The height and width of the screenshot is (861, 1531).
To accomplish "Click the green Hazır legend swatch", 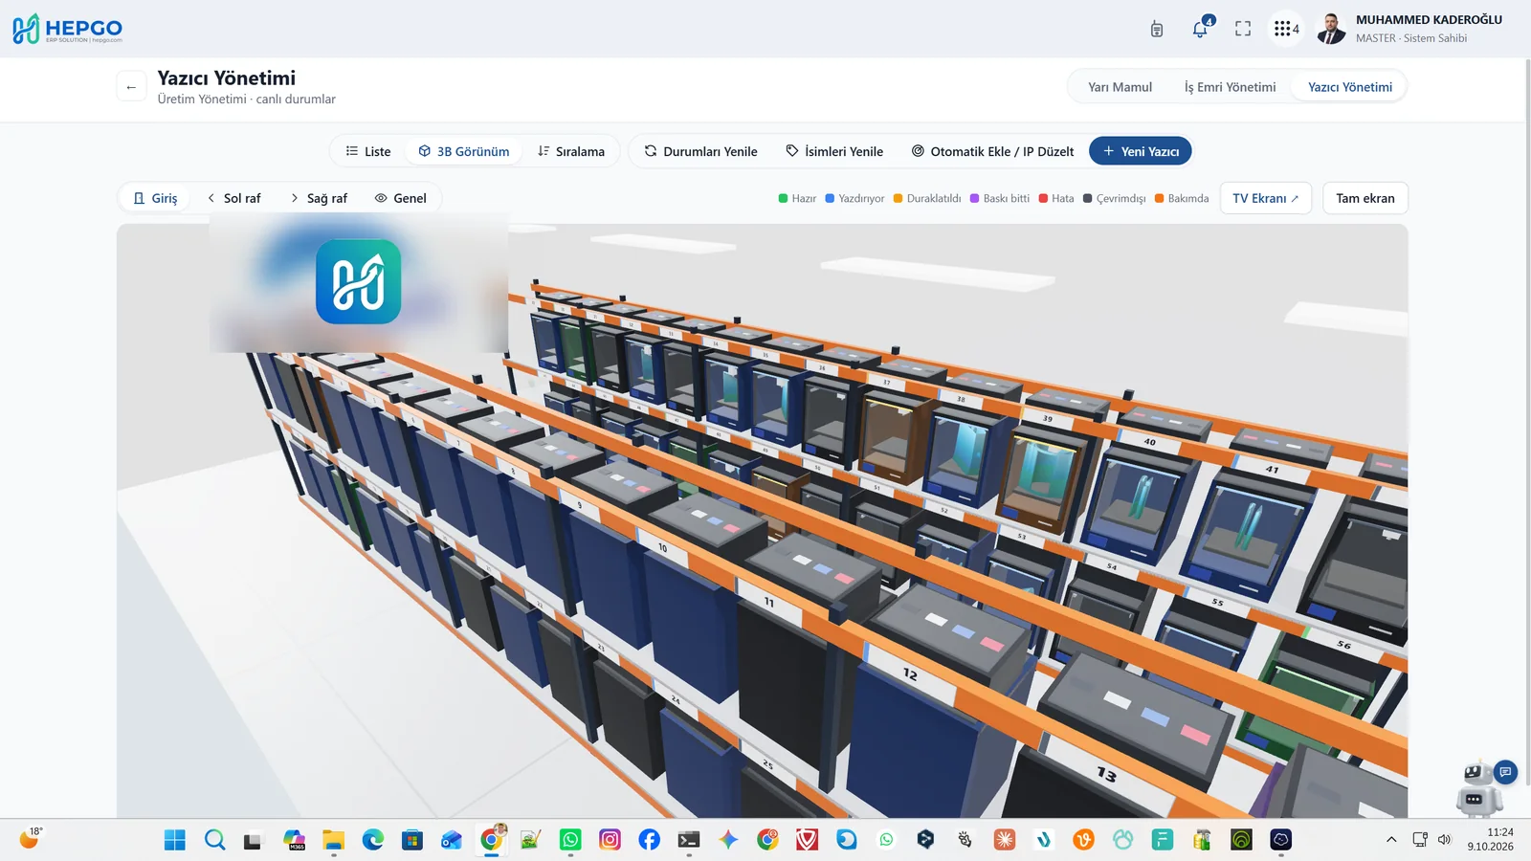I will pos(783,199).
